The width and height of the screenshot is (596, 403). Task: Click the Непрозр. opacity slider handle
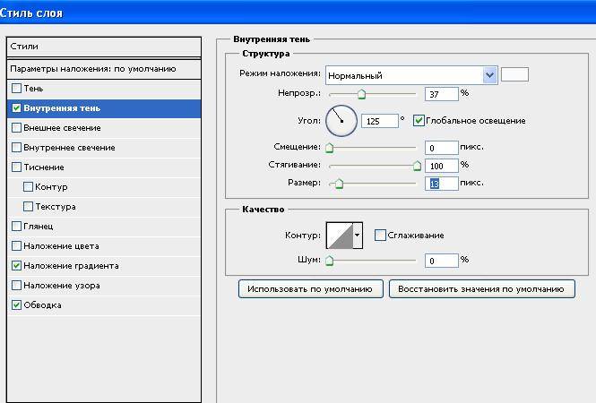[361, 94]
